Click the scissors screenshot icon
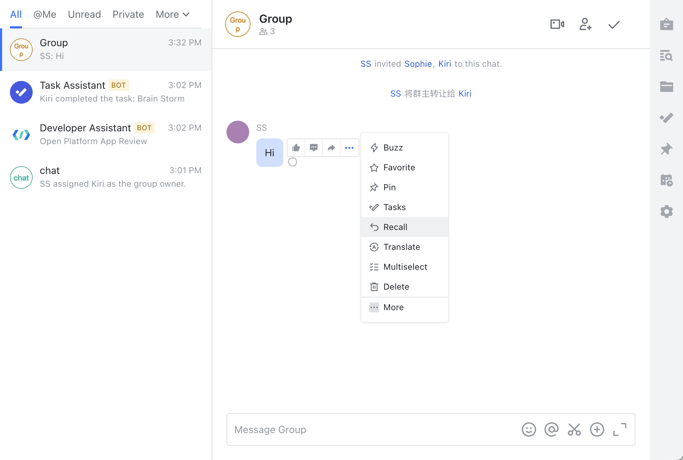Screen dimensions: 683x460 point(574,429)
